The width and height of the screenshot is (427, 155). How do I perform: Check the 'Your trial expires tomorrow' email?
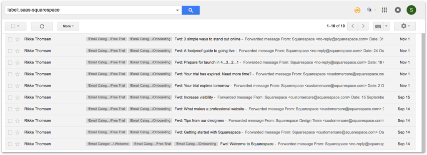click(10, 86)
